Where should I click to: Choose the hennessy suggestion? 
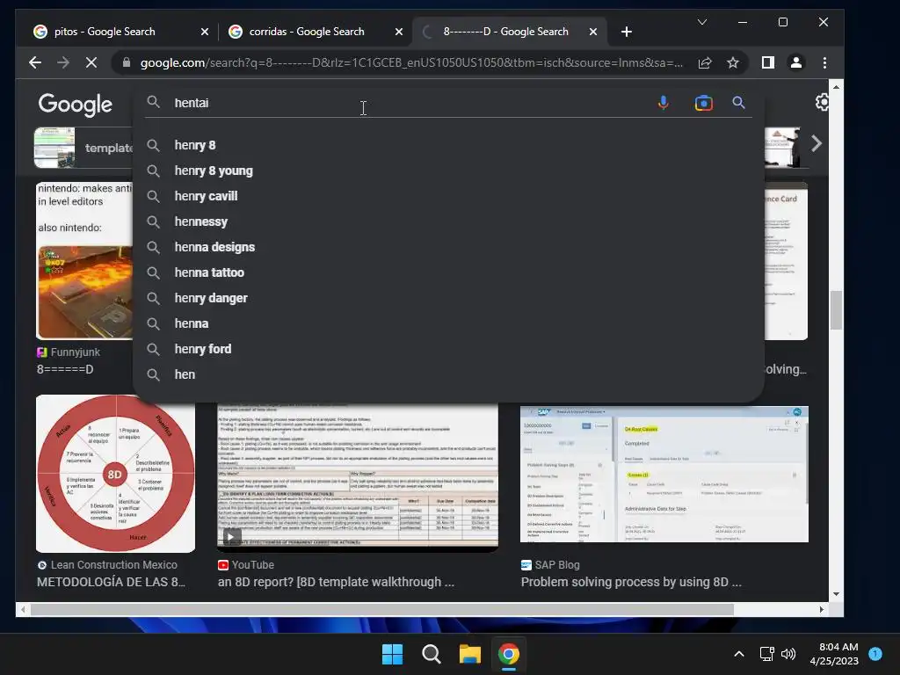pyautogui.click(x=448, y=221)
